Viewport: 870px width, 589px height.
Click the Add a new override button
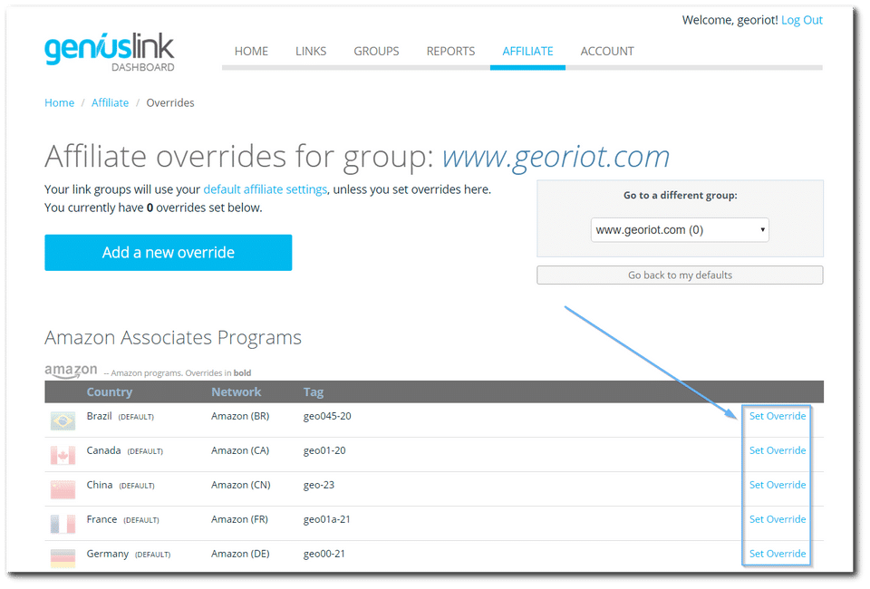click(x=169, y=252)
